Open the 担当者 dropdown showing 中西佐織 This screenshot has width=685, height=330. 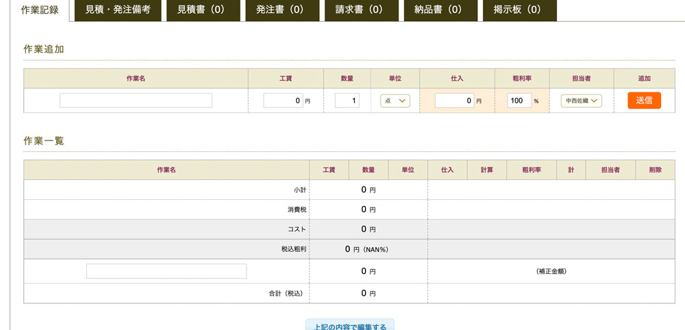[x=582, y=101]
